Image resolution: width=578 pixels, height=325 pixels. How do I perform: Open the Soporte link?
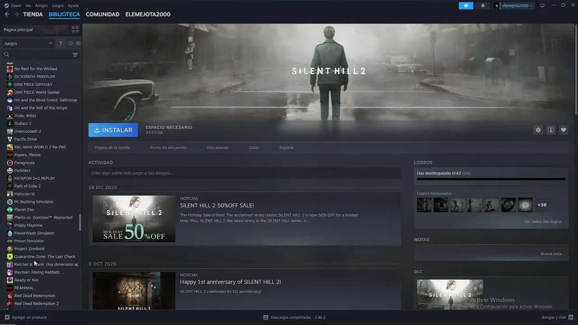point(286,148)
